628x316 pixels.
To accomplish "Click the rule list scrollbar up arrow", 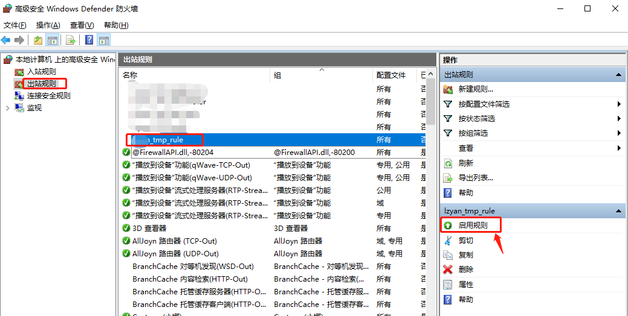I will [x=431, y=74].
